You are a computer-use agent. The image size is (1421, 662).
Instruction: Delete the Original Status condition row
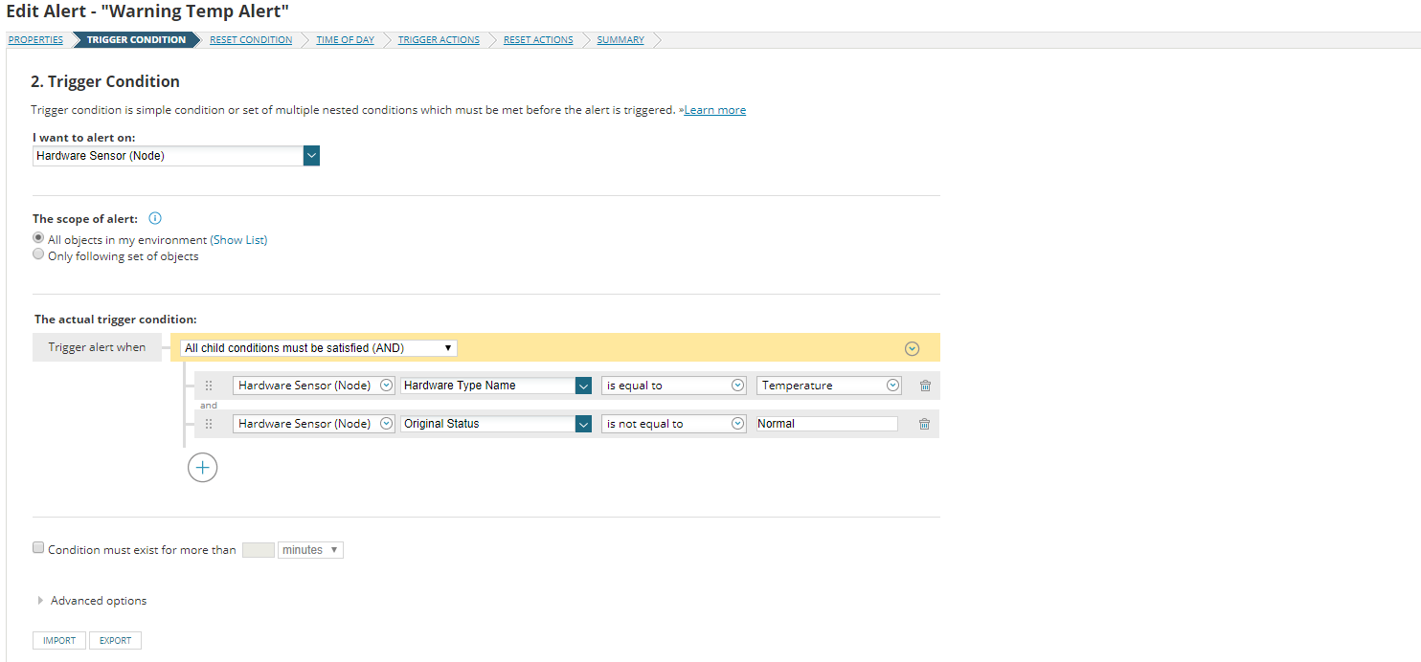(x=924, y=424)
